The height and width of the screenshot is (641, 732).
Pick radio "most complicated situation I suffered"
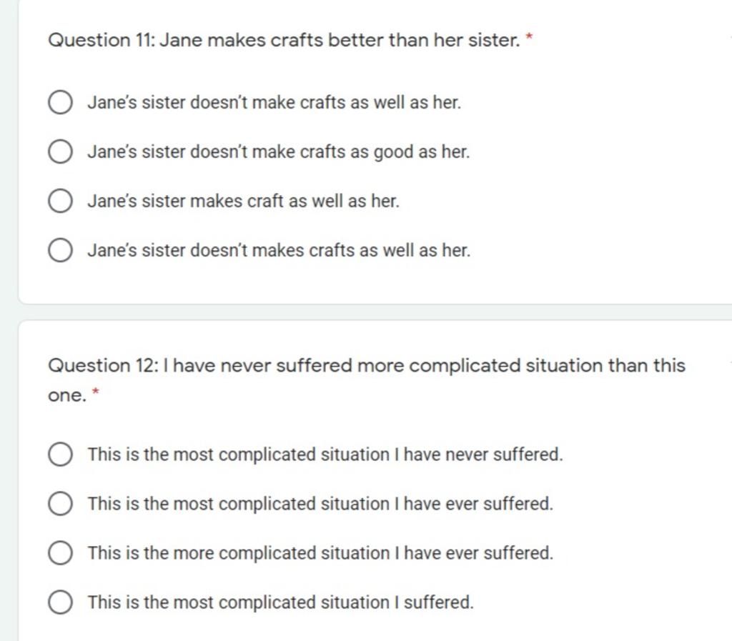[x=60, y=602]
